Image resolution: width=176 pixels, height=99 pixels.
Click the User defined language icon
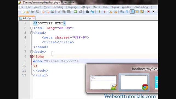coord(137,12)
